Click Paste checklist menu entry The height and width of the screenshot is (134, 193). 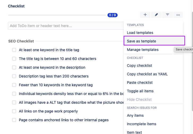click(x=140, y=83)
